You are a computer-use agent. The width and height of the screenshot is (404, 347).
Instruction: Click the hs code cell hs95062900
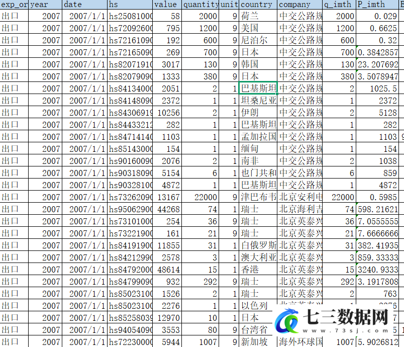[x=130, y=209]
